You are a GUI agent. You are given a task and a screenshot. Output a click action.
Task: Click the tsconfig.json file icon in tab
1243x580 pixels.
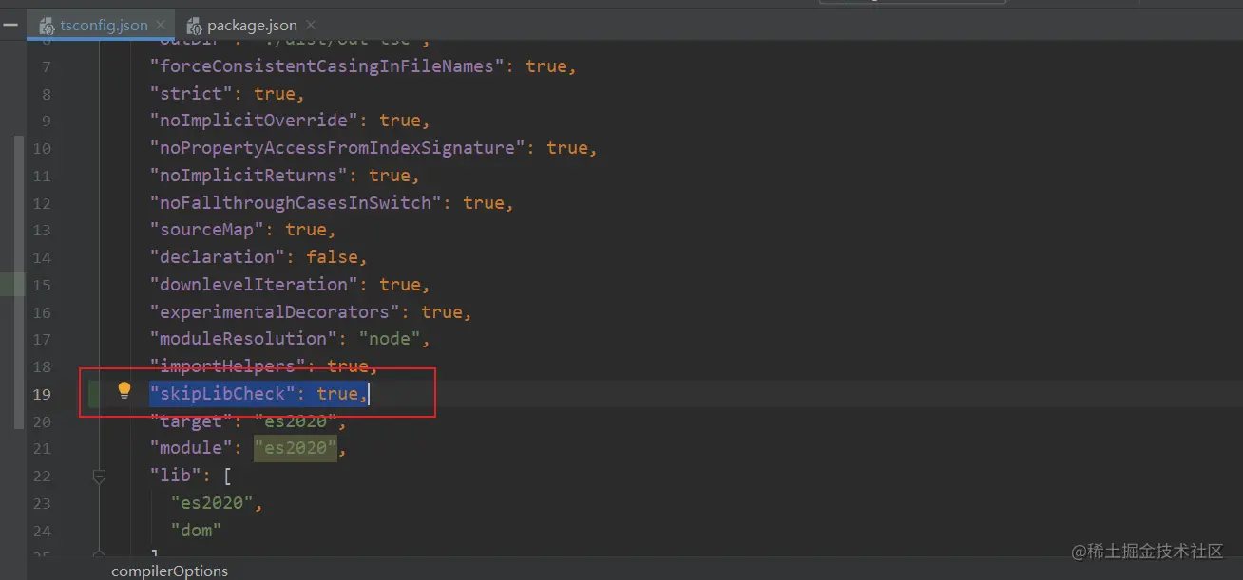[47, 26]
